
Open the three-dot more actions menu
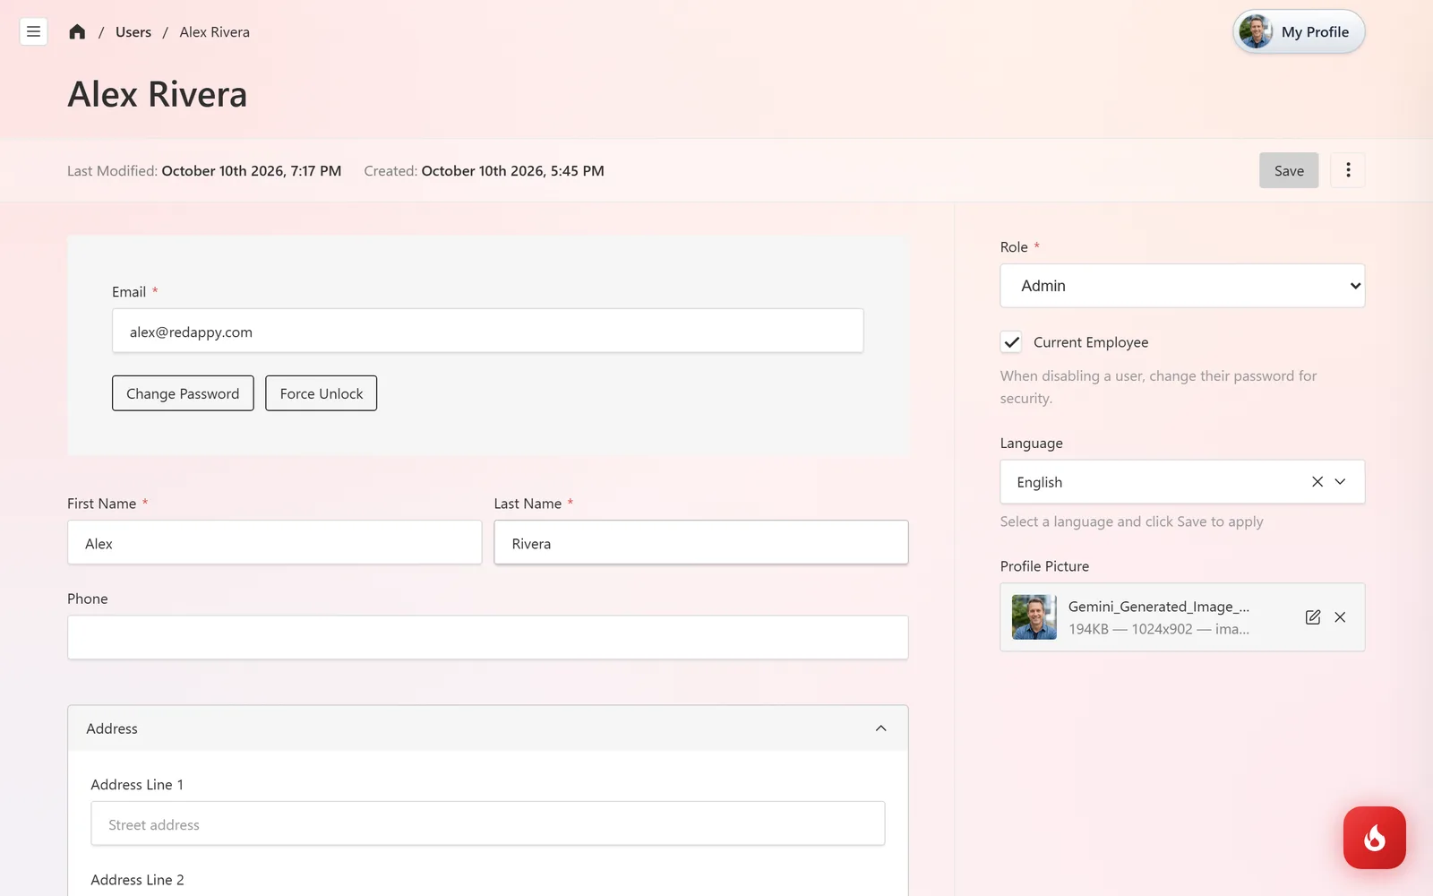[1348, 170]
